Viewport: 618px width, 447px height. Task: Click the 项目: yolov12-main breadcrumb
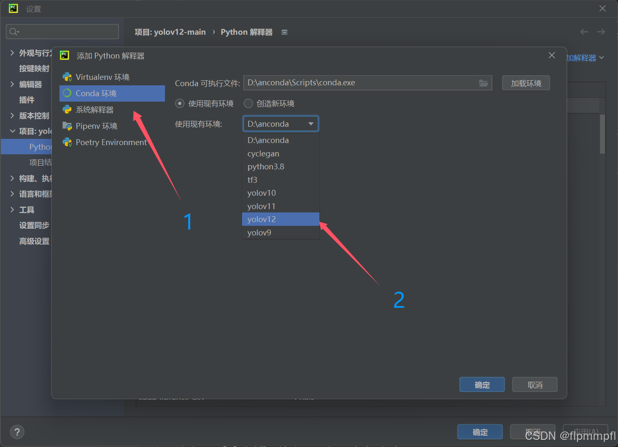[170, 32]
